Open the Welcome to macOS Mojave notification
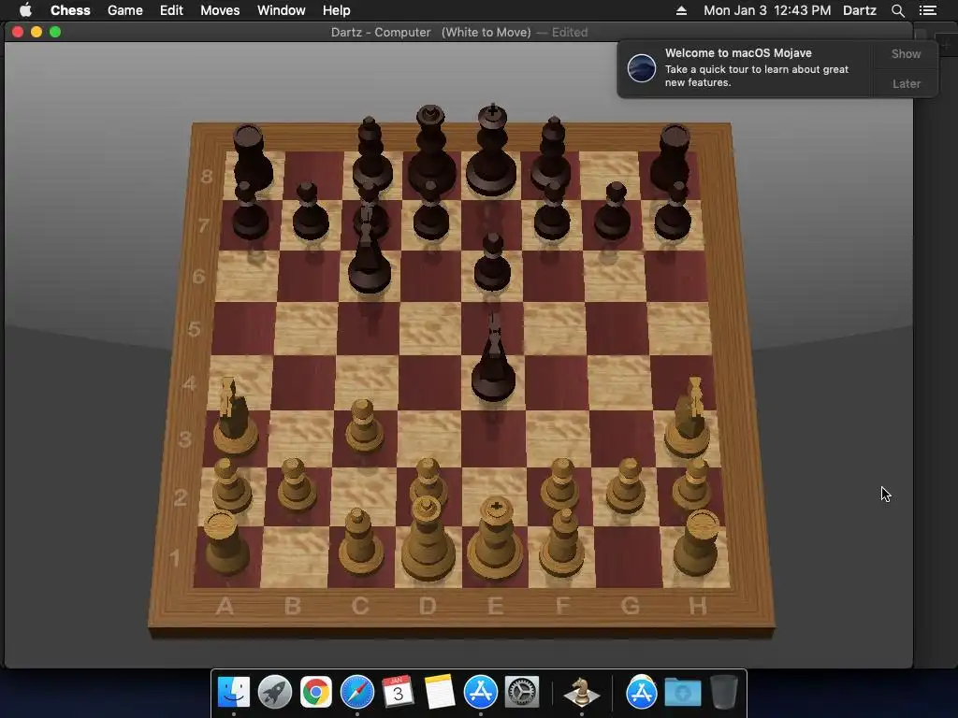Image resolution: width=958 pixels, height=718 pixels. pyautogui.click(x=746, y=67)
